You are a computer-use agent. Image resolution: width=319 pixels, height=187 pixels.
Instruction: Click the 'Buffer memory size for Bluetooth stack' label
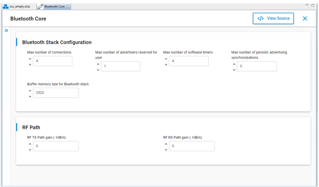[x=58, y=84]
